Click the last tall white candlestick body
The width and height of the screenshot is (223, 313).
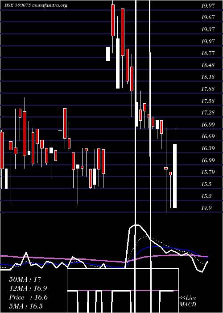(x=175, y=176)
